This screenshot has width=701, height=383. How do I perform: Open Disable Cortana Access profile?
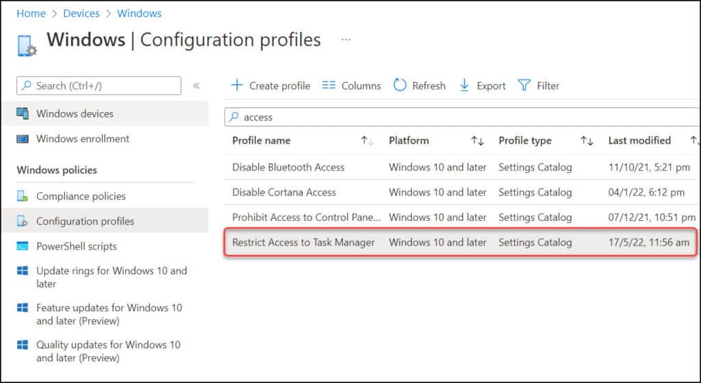tap(284, 192)
